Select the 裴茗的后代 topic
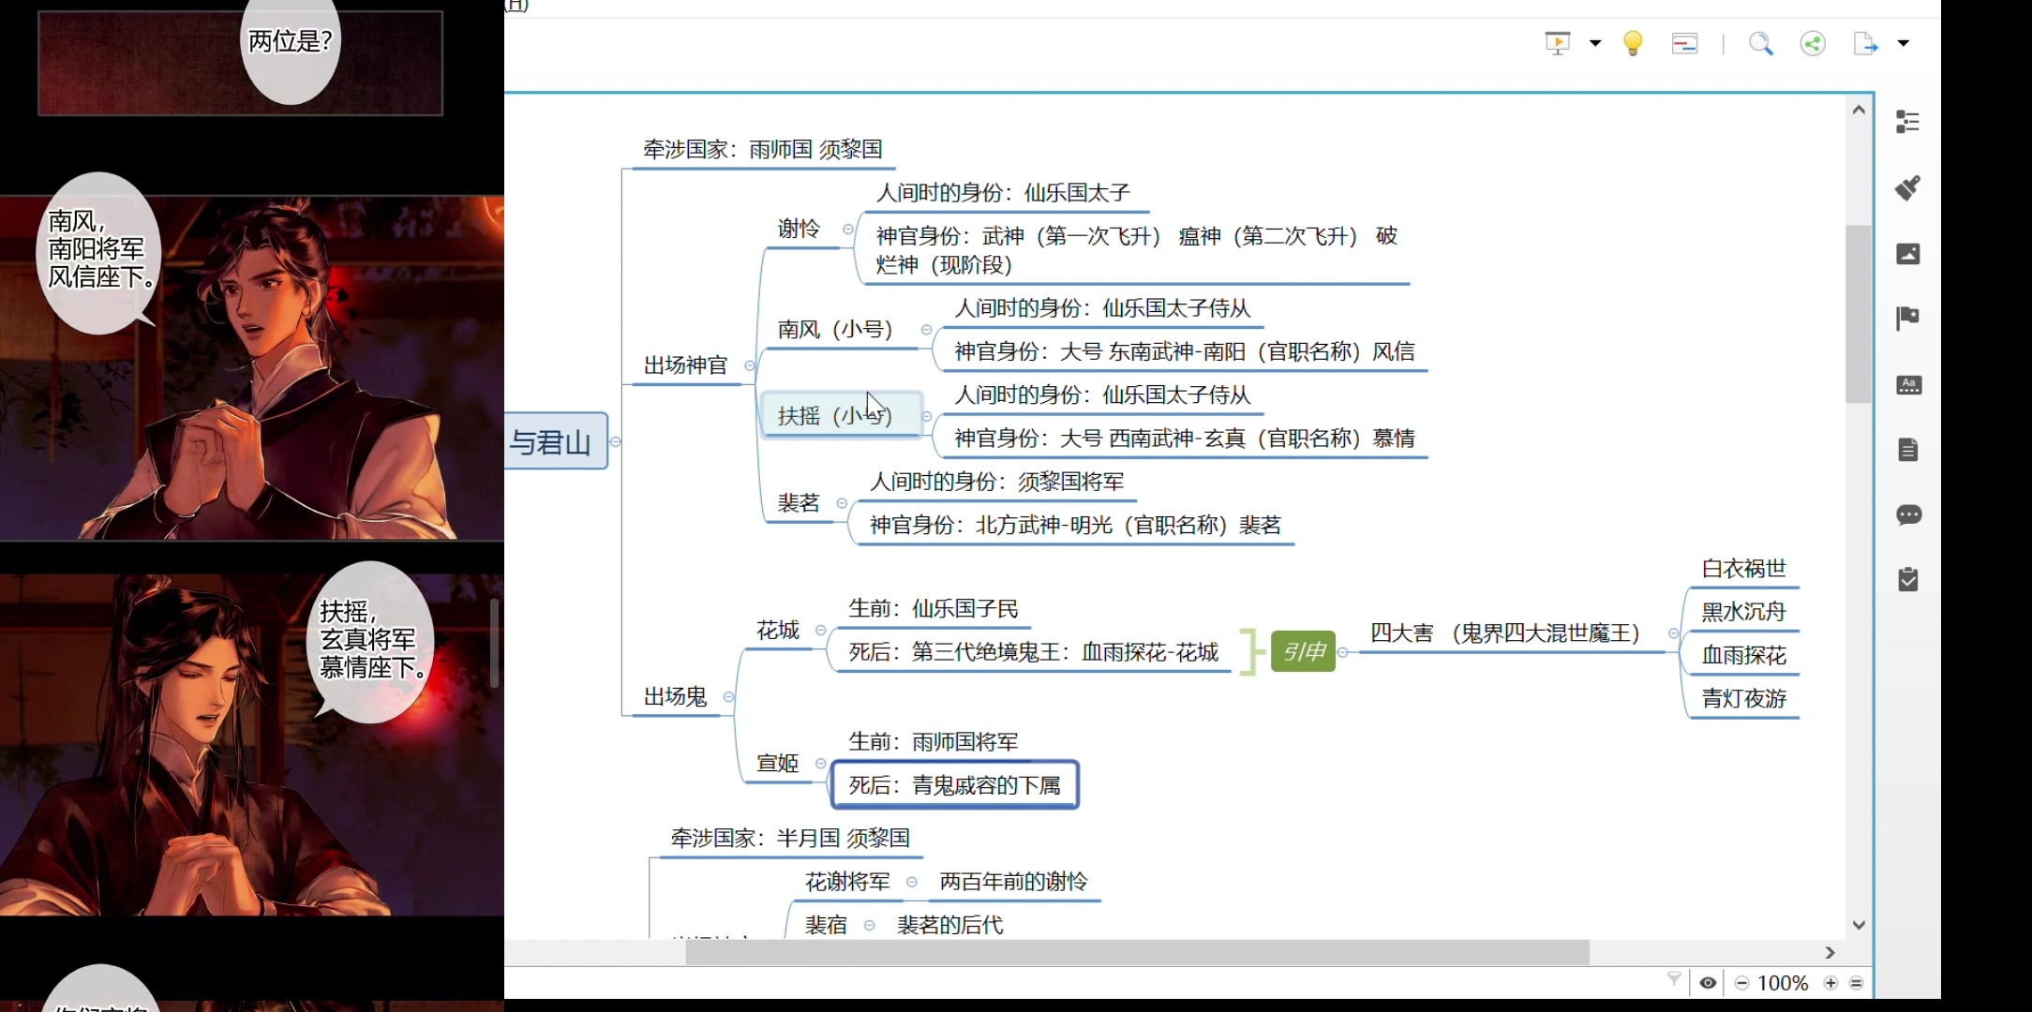Screen dimensions: 2032x1012 [950, 925]
